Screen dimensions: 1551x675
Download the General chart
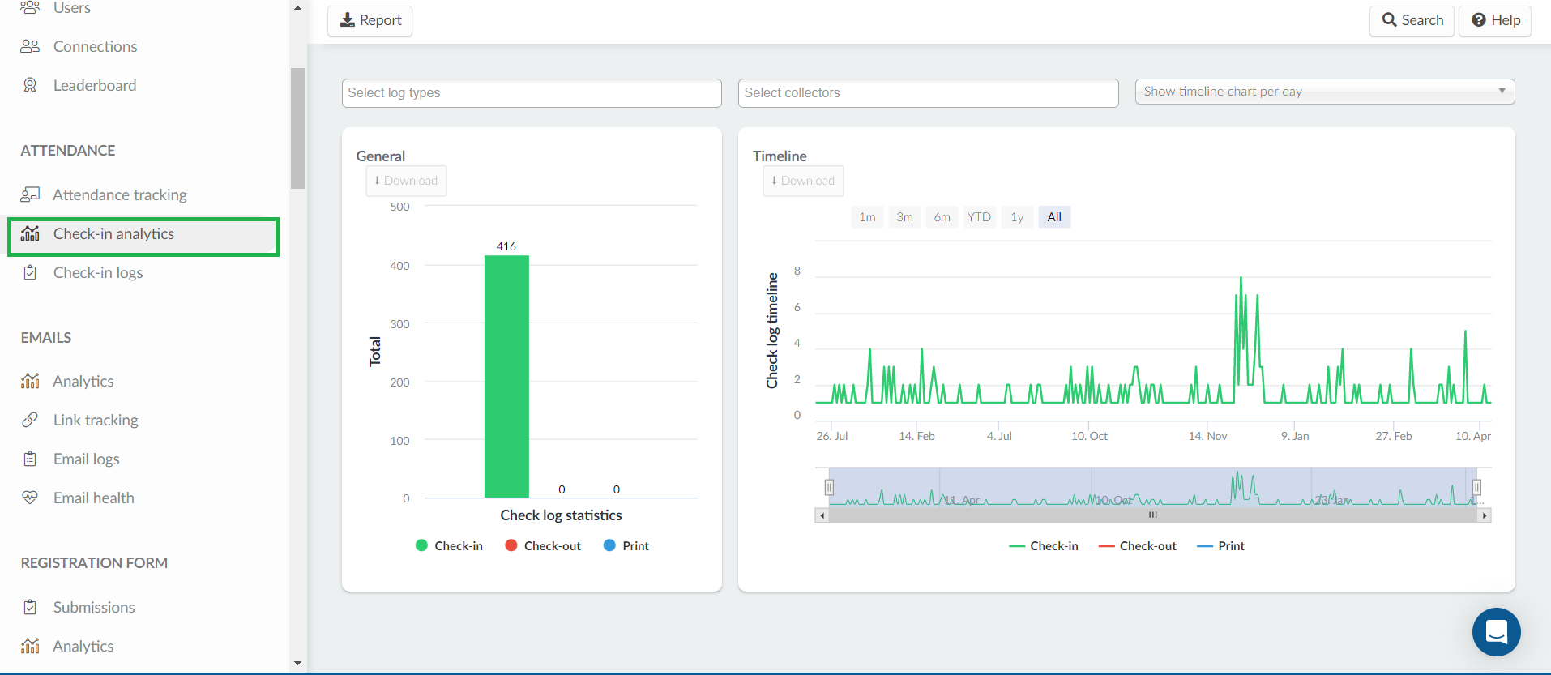click(406, 181)
